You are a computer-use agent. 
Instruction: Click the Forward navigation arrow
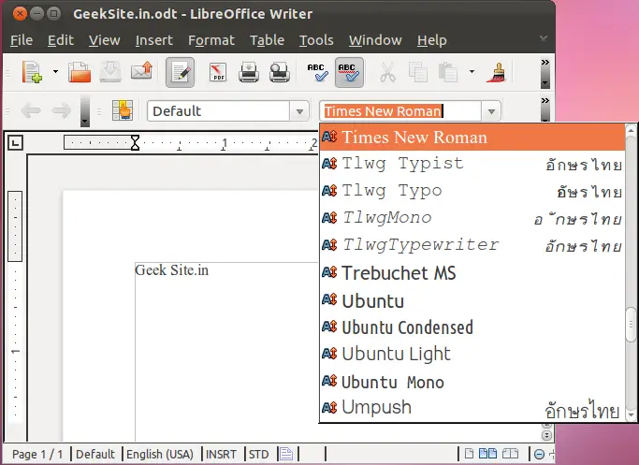pos(61,110)
